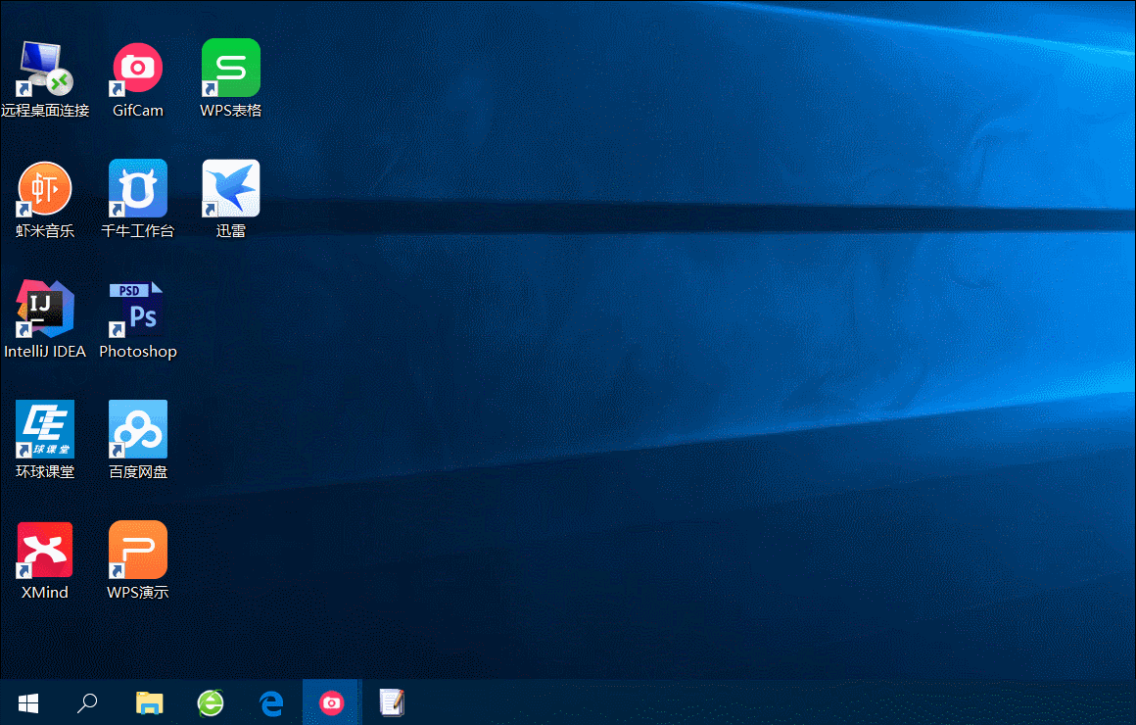Launch WPS演示 presentation app
The width and height of the screenshot is (1136, 725).
tap(137, 550)
